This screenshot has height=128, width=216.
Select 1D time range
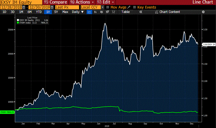click(4, 12)
